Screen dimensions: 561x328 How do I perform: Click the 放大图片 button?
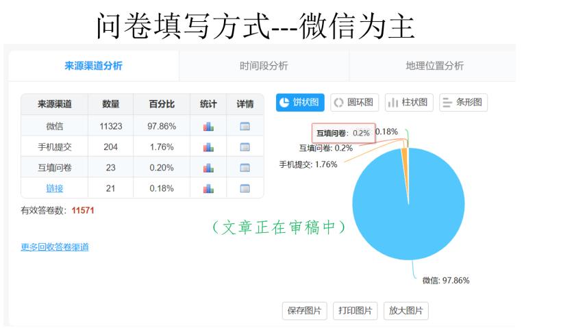point(406,310)
